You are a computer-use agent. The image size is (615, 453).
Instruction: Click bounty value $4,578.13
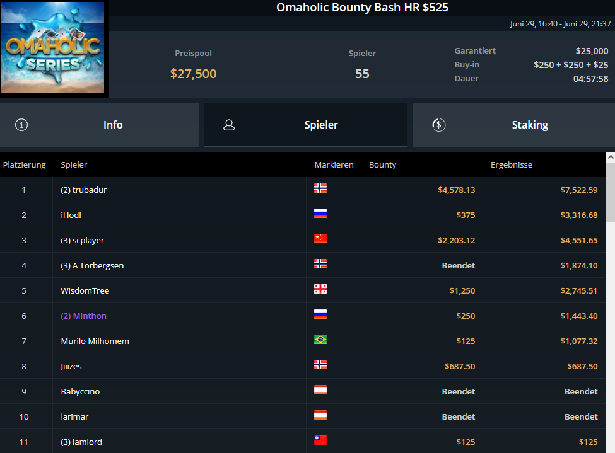[x=457, y=190]
